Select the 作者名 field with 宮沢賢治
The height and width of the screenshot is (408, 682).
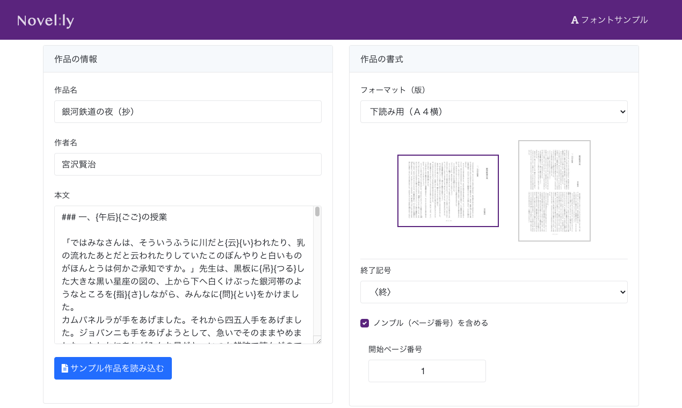187,164
